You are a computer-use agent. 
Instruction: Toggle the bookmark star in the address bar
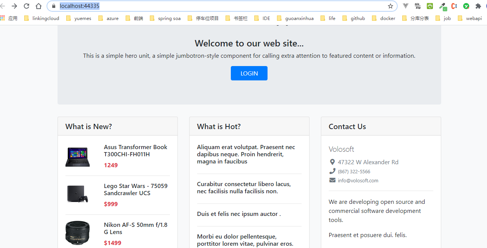[390, 6]
